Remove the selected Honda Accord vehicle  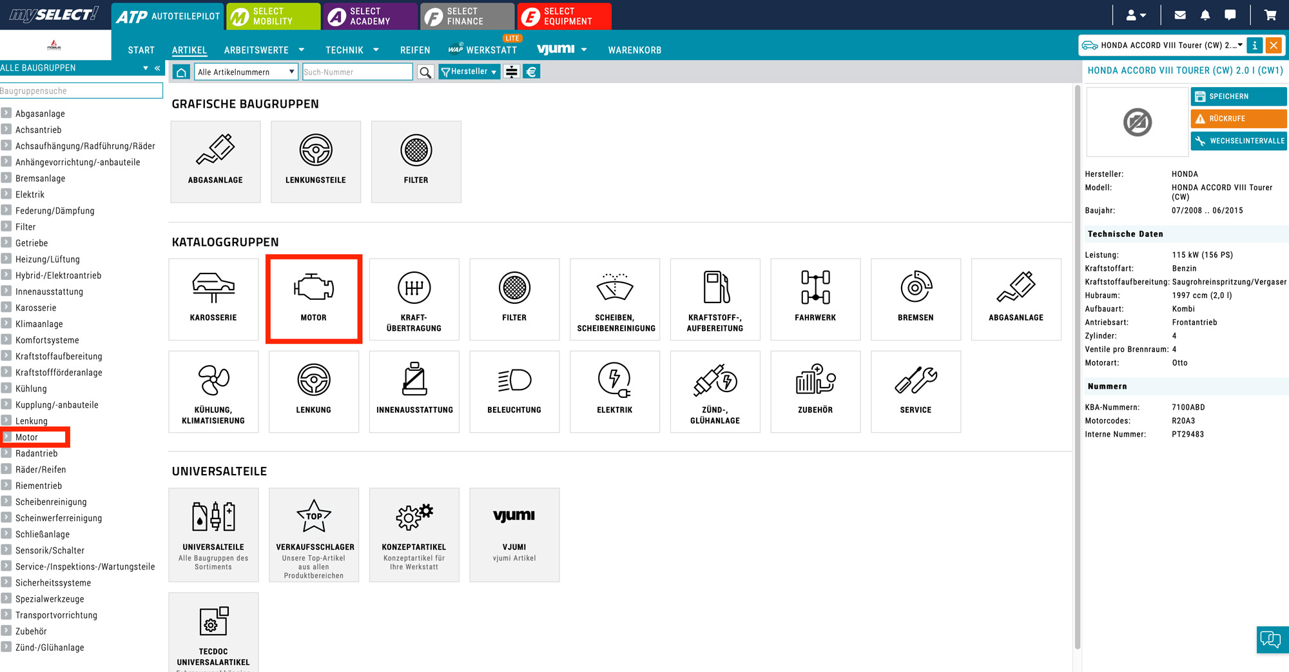tap(1274, 45)
